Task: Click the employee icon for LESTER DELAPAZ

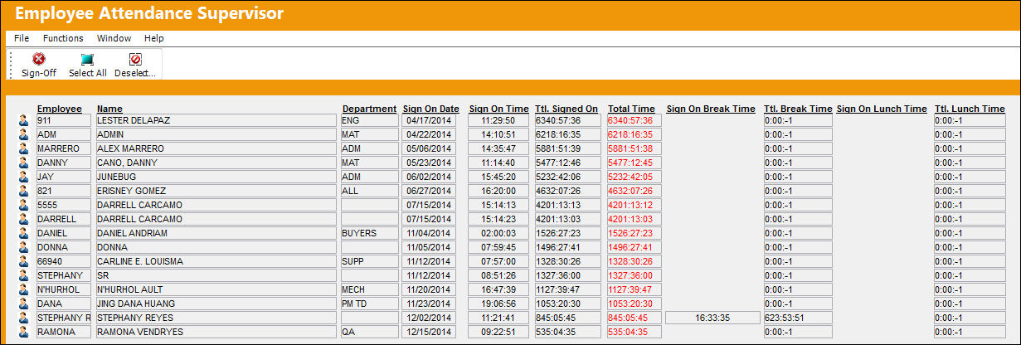Action: pyautogui.click(x=23, y=120)
